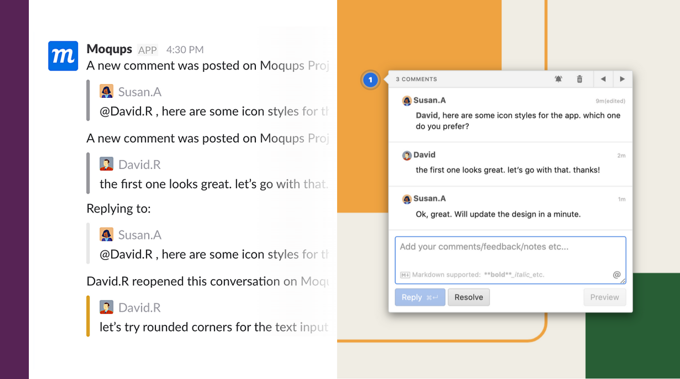Image resolution: width=680 pixels, height=379 pixels.
Task: Click the Reply button
Action: pos(420,297)
